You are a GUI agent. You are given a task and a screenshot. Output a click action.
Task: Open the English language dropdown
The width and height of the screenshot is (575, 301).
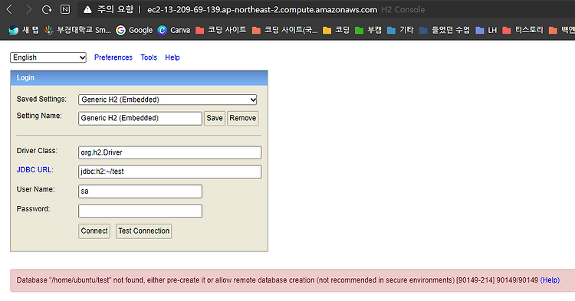coord(48,57)
